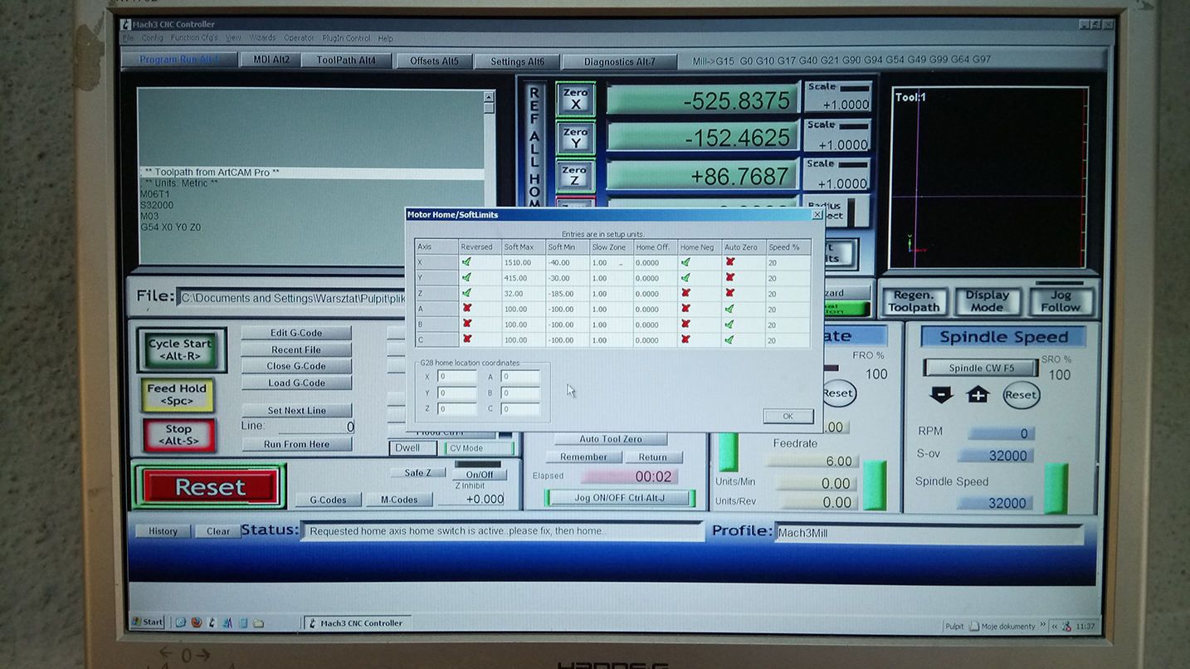Click the Show Desktop Quick Launch icon
Image resolution: width=1190 pixels, height=669 pixels.
[180, 623]
